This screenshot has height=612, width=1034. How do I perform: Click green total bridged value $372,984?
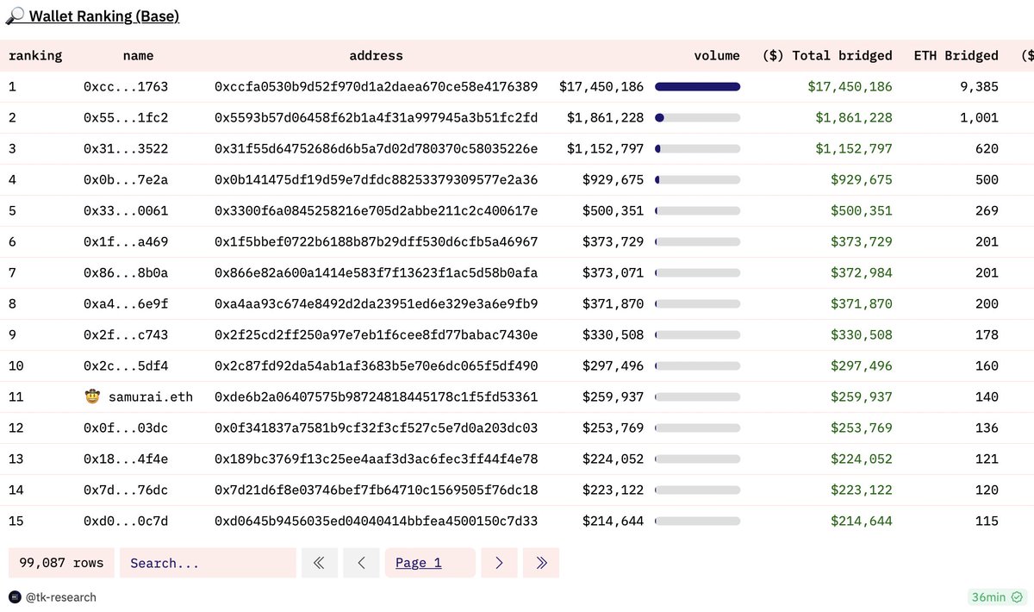[x=862, y=272]
